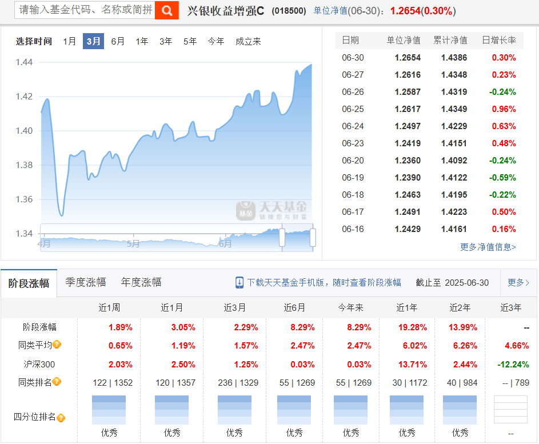Click the 近6月 ranking 55 | 1269

point(297,383)
